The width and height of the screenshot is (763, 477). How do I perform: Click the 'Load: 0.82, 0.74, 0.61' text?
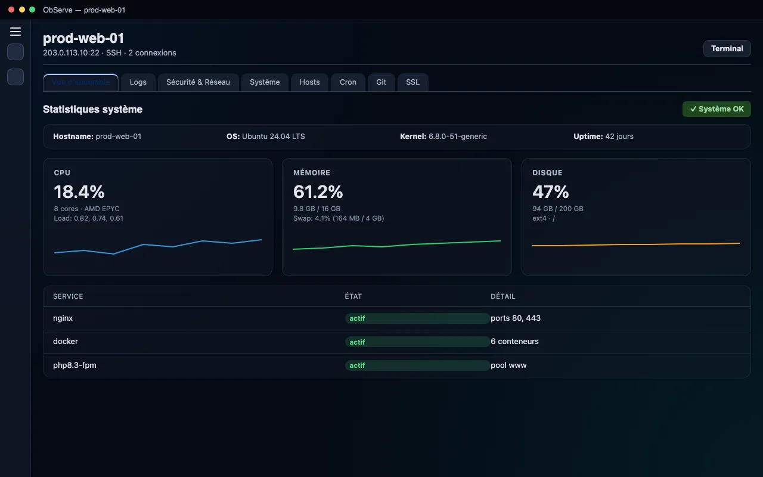tap(89, 218)
